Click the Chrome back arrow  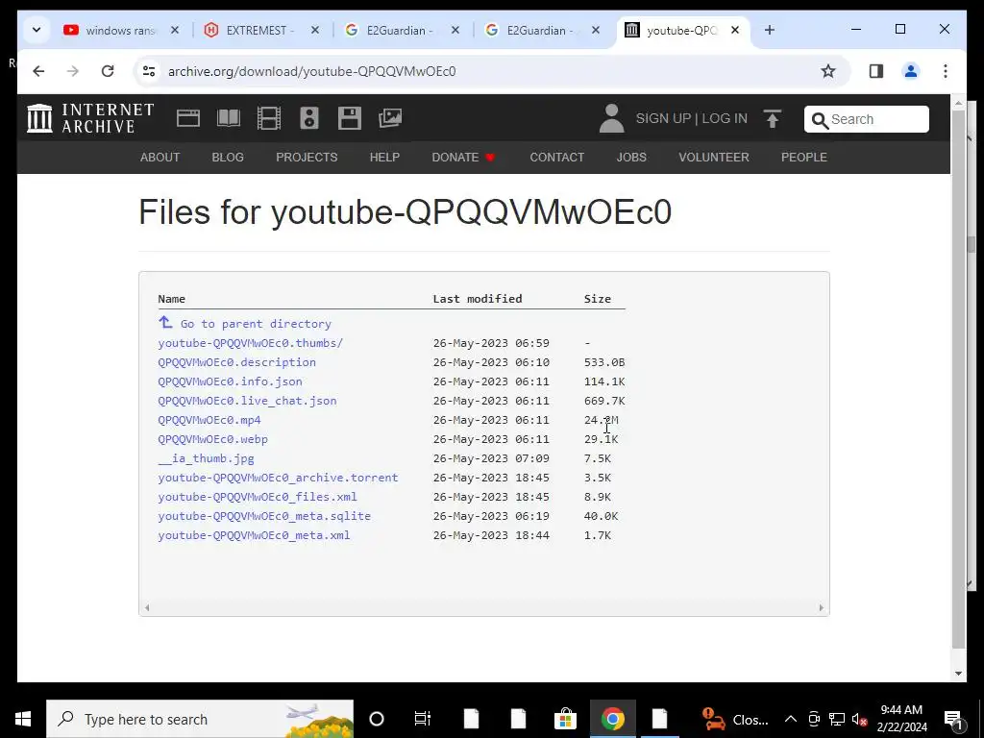click(38, 71)
